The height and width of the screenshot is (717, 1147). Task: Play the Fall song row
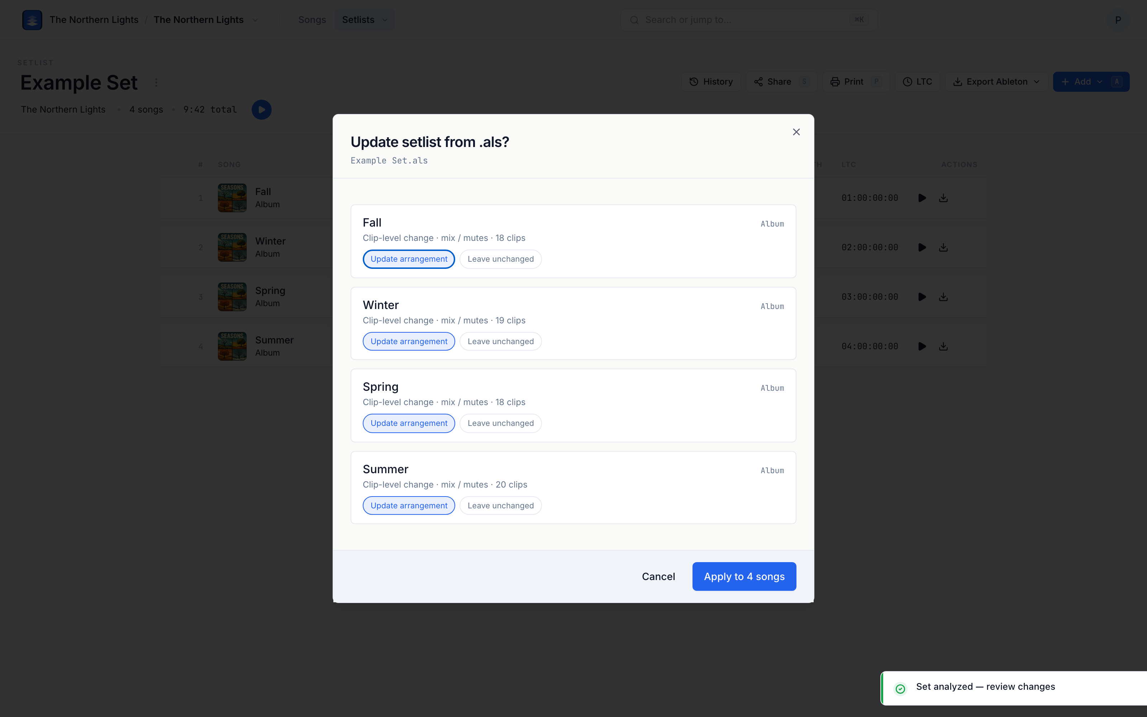point(922,198)
